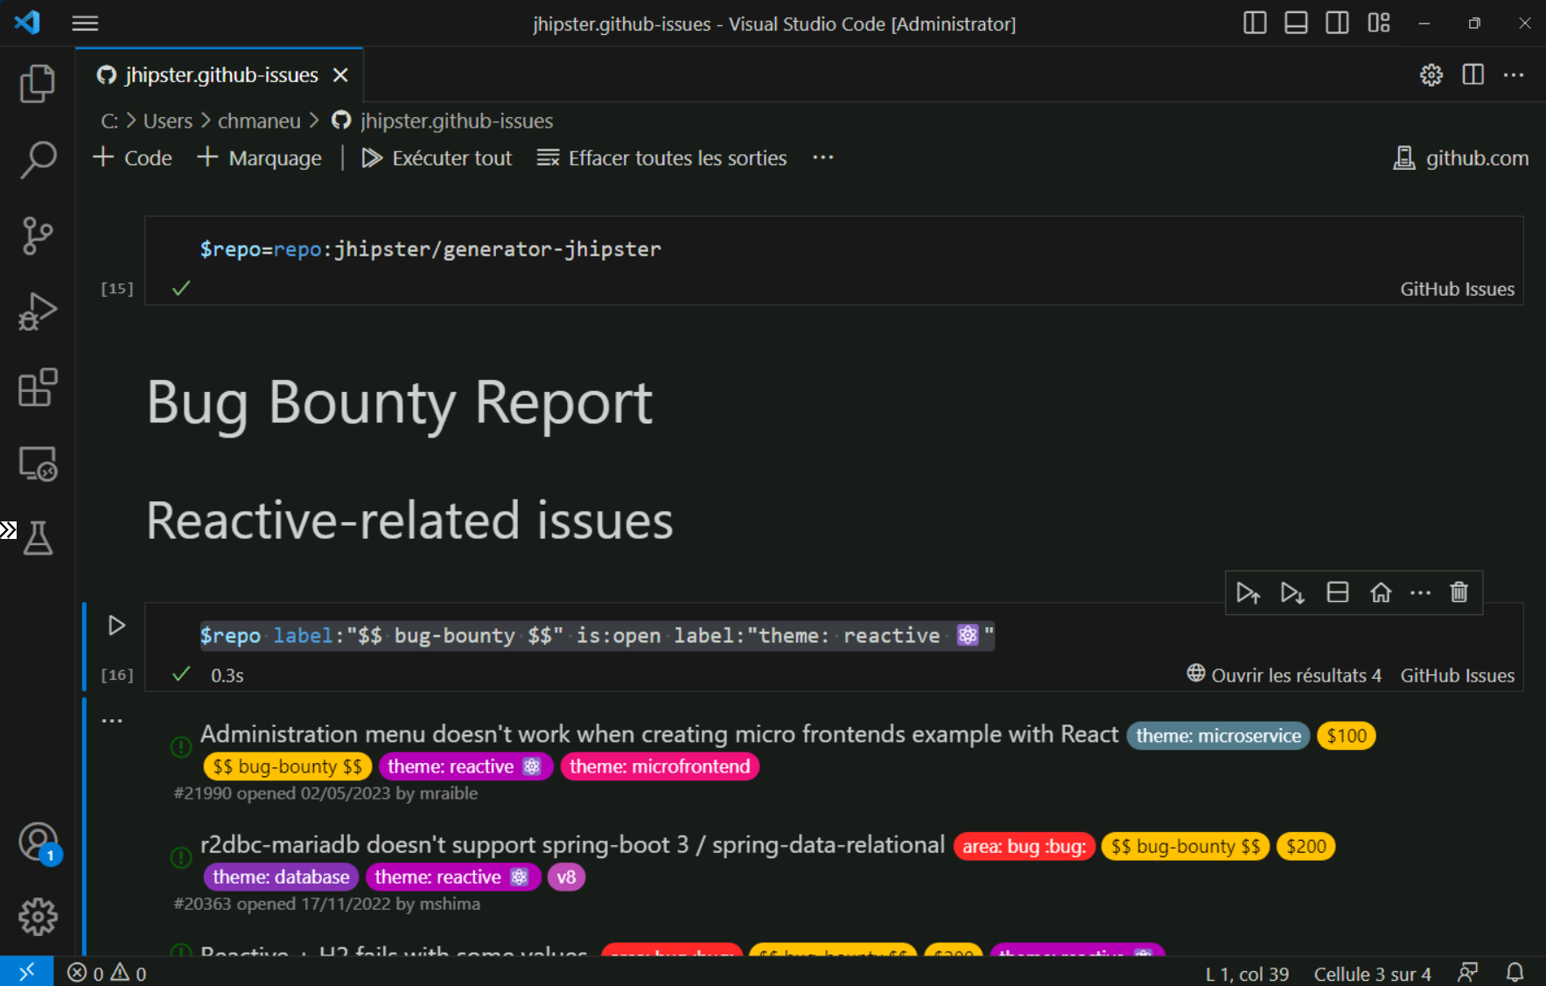Click chmaneu breadcrumb segment

(259, 121)
